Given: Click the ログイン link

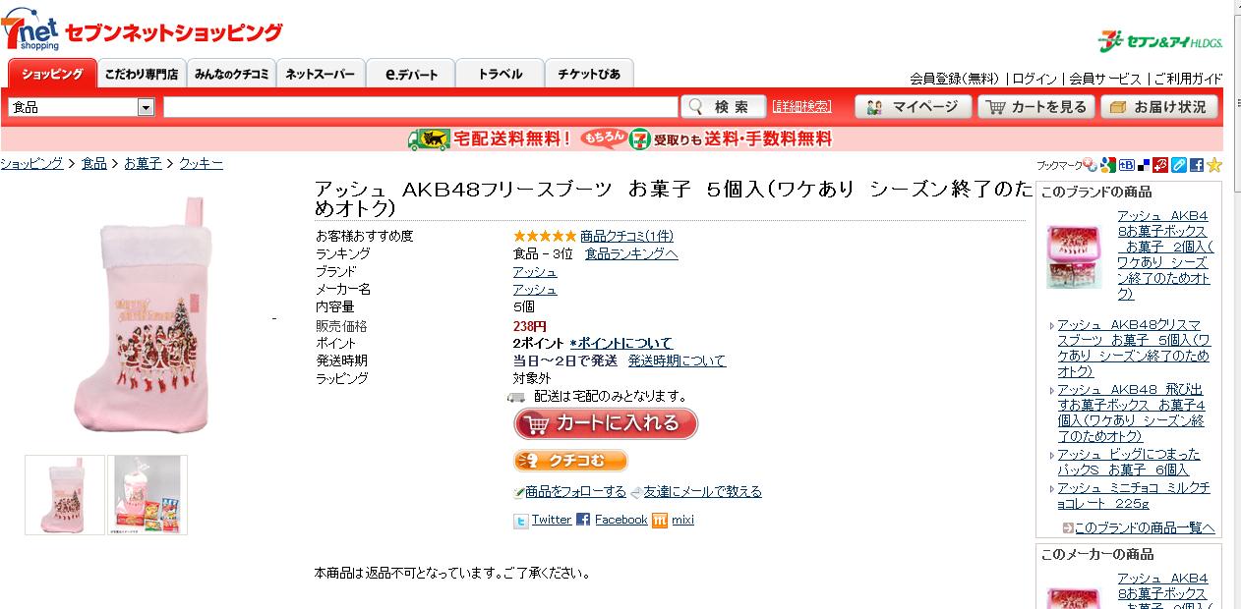Looking at the screenshot, I should coord(1034,79).
